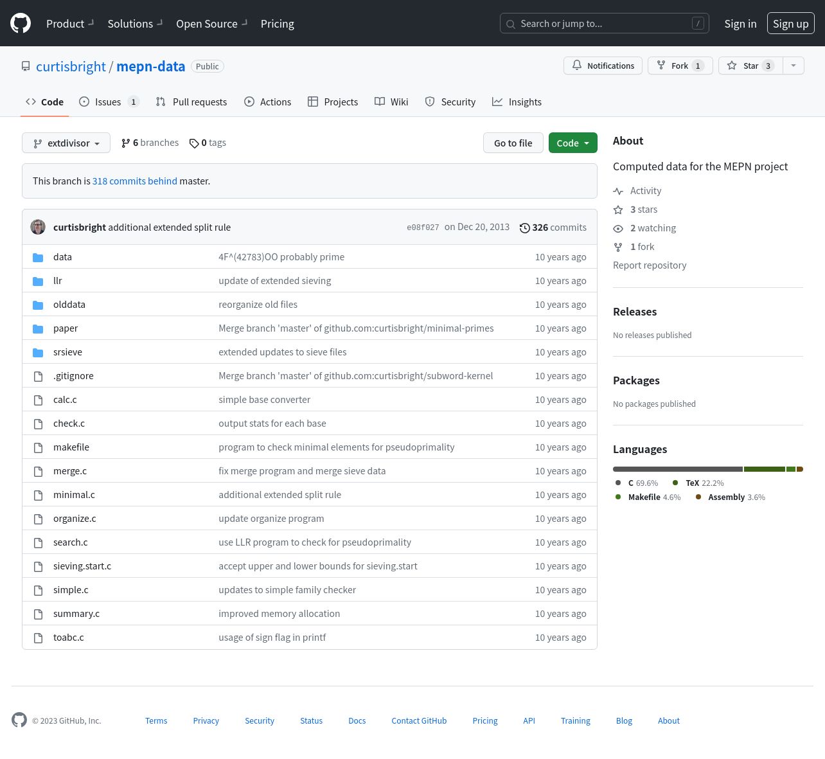The width and height of the screenshot is (825, 759).
Task: Click the Sign in link
Action: [740, 23]
